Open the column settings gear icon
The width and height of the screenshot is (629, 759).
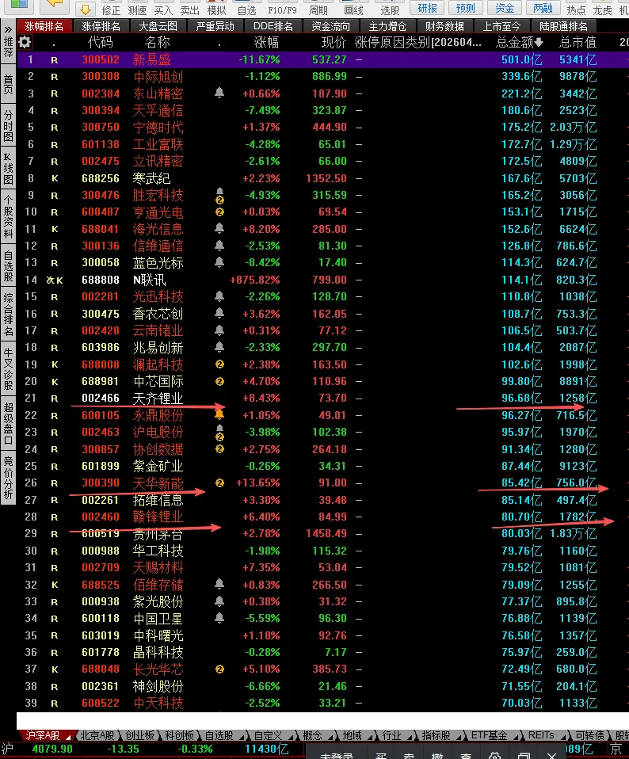(x=25, y=43)
